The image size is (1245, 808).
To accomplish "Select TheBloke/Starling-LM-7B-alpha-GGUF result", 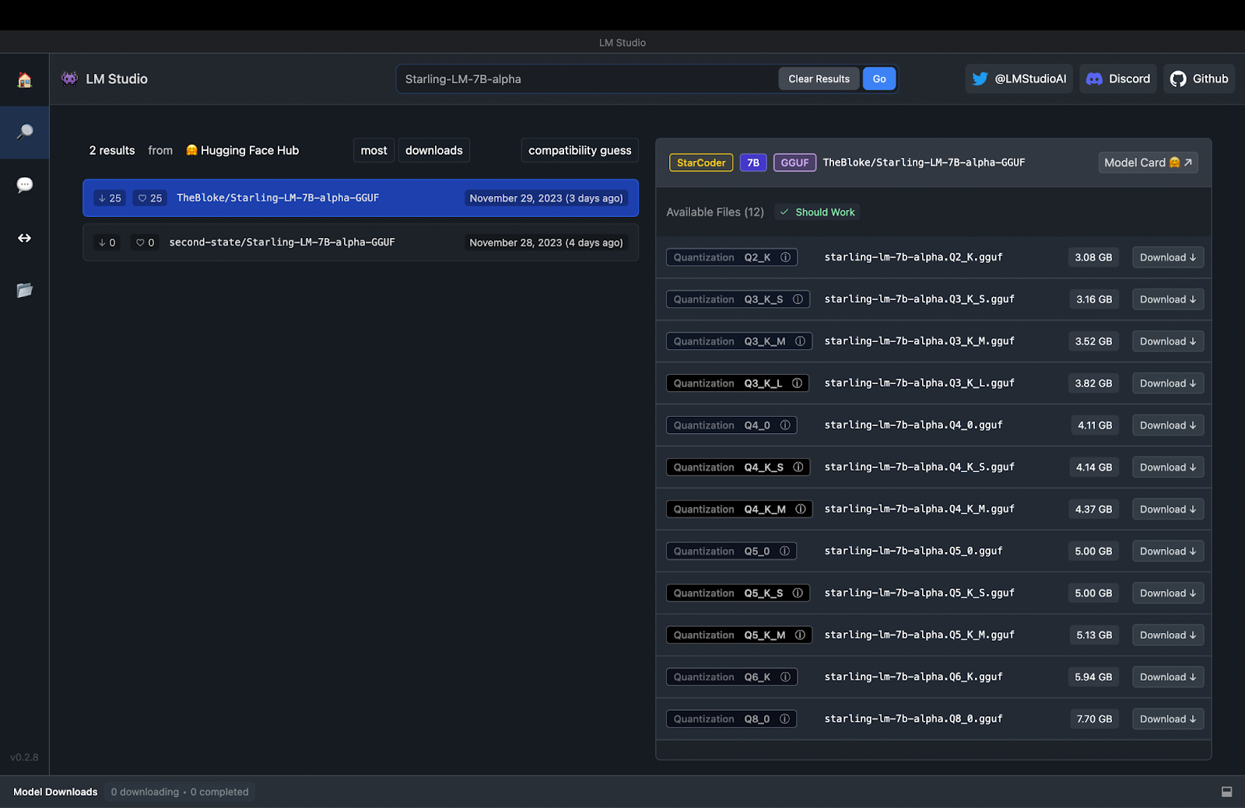I will (360, 198).
